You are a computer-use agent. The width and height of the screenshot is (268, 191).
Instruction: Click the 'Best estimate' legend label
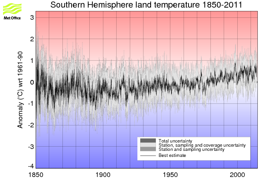(172, 155)
